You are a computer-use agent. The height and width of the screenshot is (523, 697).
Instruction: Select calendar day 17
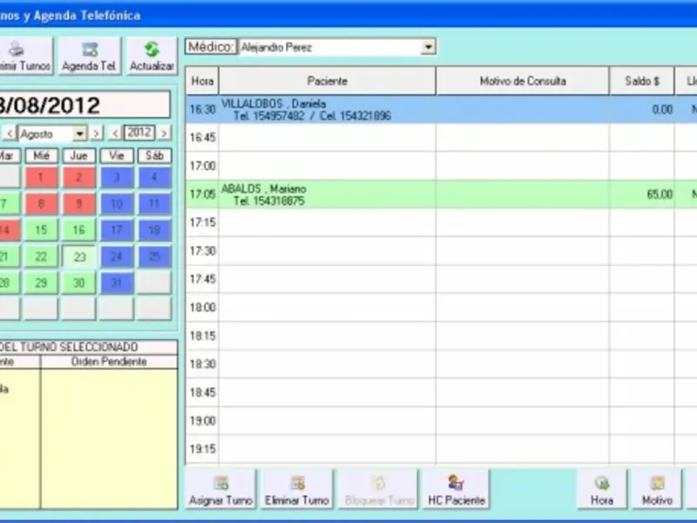[x=117, y=230]
